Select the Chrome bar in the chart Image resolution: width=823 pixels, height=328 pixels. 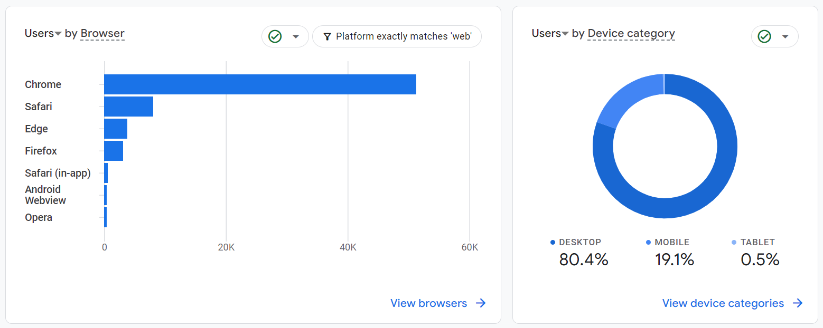(x=260, y=84)
